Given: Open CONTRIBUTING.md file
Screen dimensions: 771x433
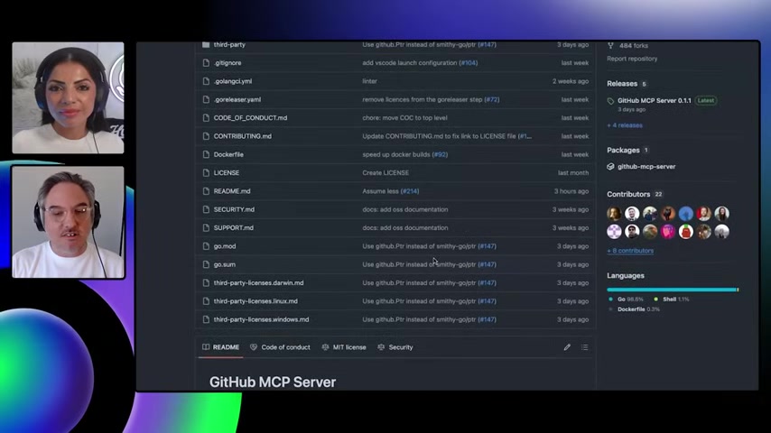Looking at the screenshot, I should pyautogui.click(x=243, y=136).
